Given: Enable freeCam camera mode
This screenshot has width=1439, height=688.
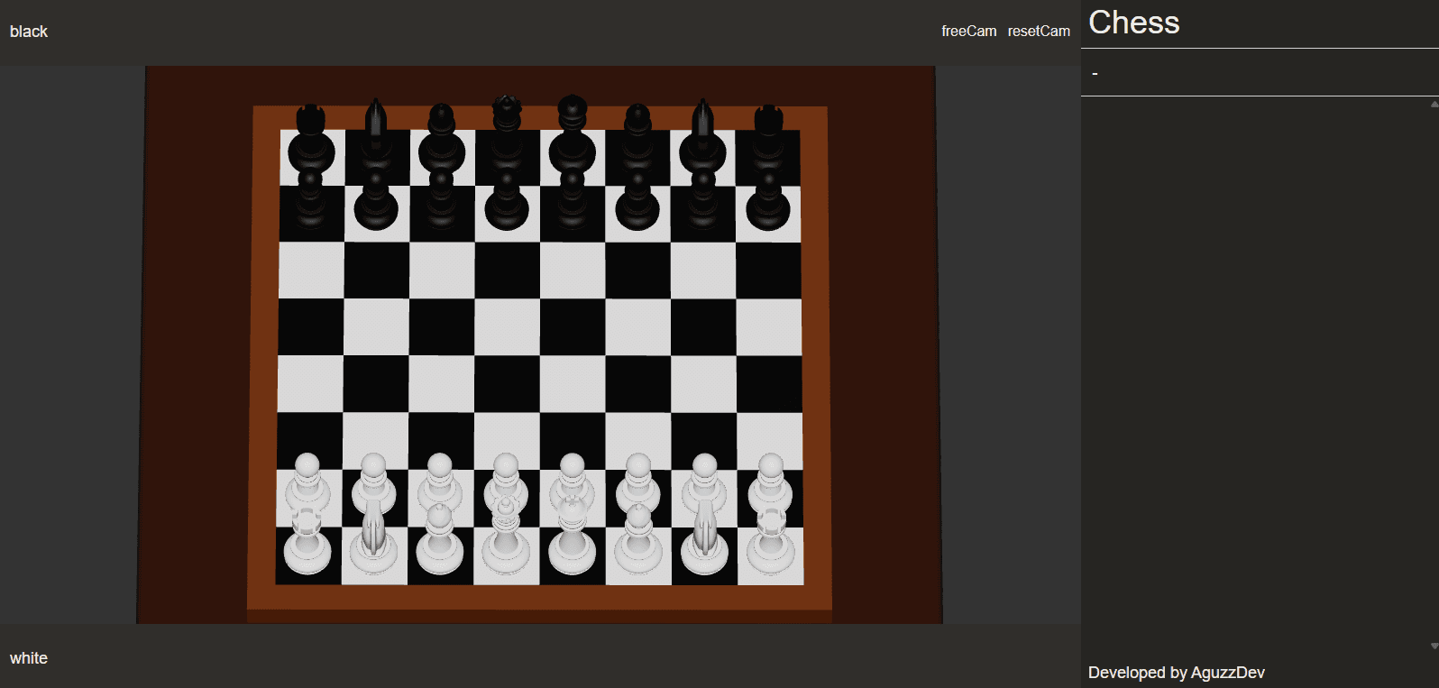Looking at the screenshot, I should 968,31.
